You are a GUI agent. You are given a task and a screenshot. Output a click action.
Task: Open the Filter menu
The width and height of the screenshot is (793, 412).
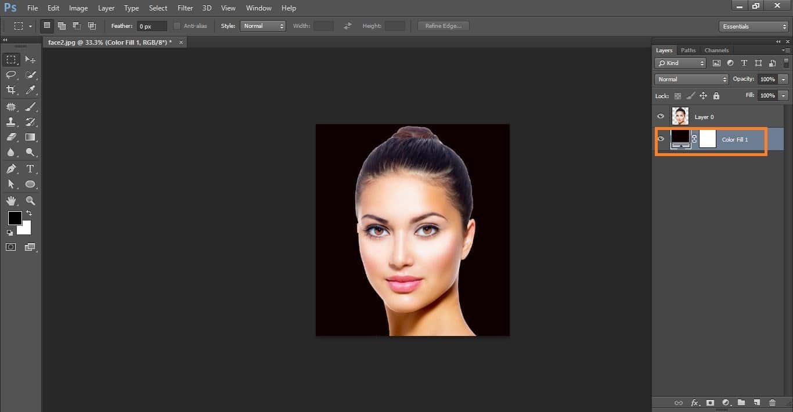click(185, 8)
